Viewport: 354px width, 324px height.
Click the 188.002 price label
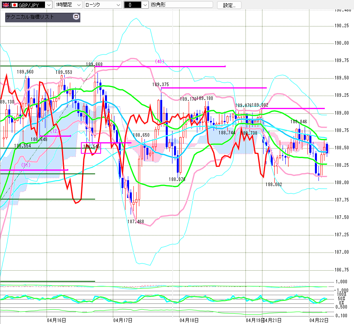(x=273, y=185)
